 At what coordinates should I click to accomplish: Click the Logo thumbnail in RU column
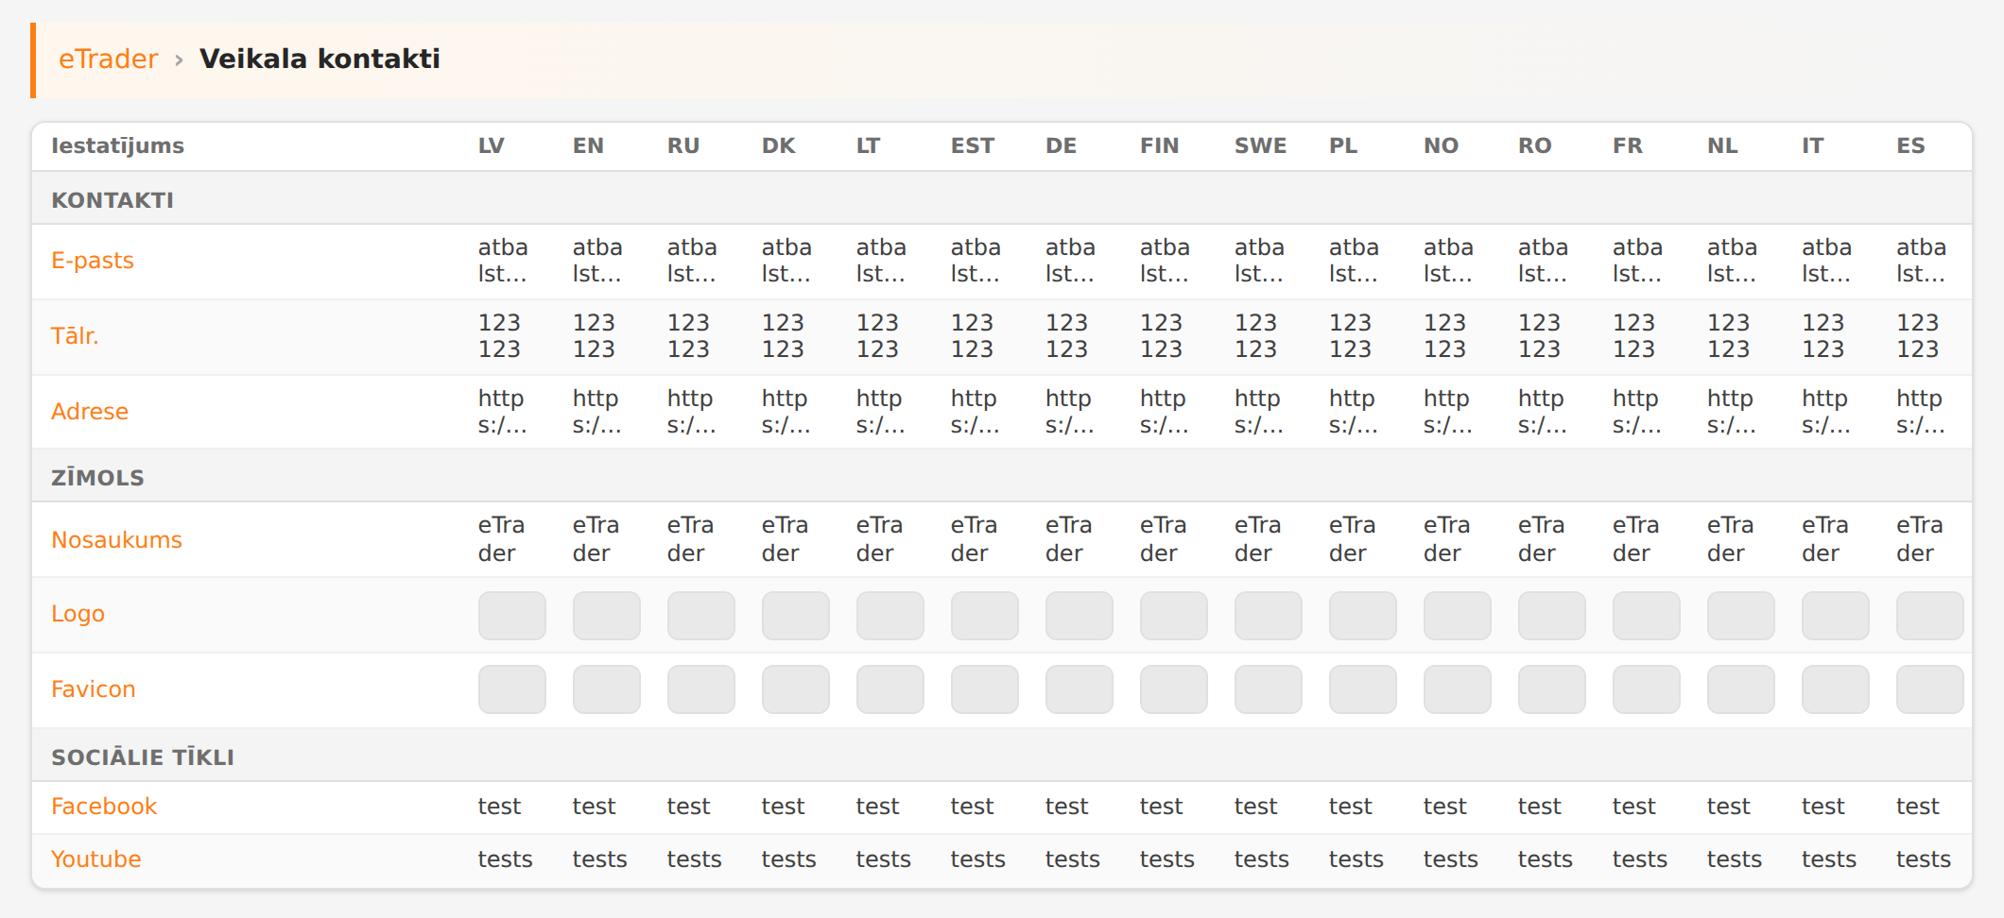pos(701,616)
